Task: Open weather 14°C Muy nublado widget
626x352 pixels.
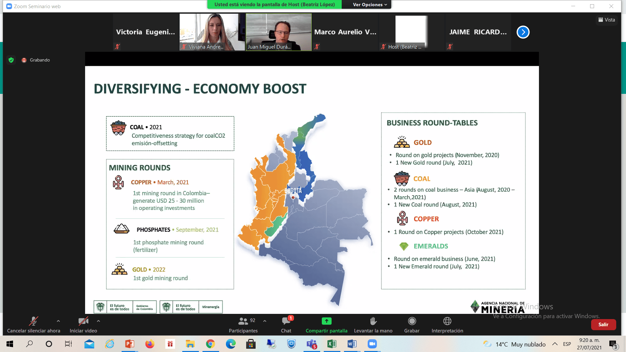Action: (x=514, y=344)
